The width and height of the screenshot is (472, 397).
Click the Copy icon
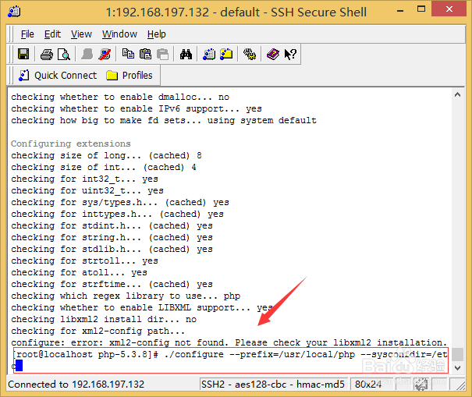[128, 54]
